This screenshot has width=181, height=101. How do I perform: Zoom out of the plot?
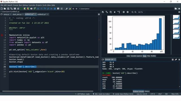click(132, 12)
